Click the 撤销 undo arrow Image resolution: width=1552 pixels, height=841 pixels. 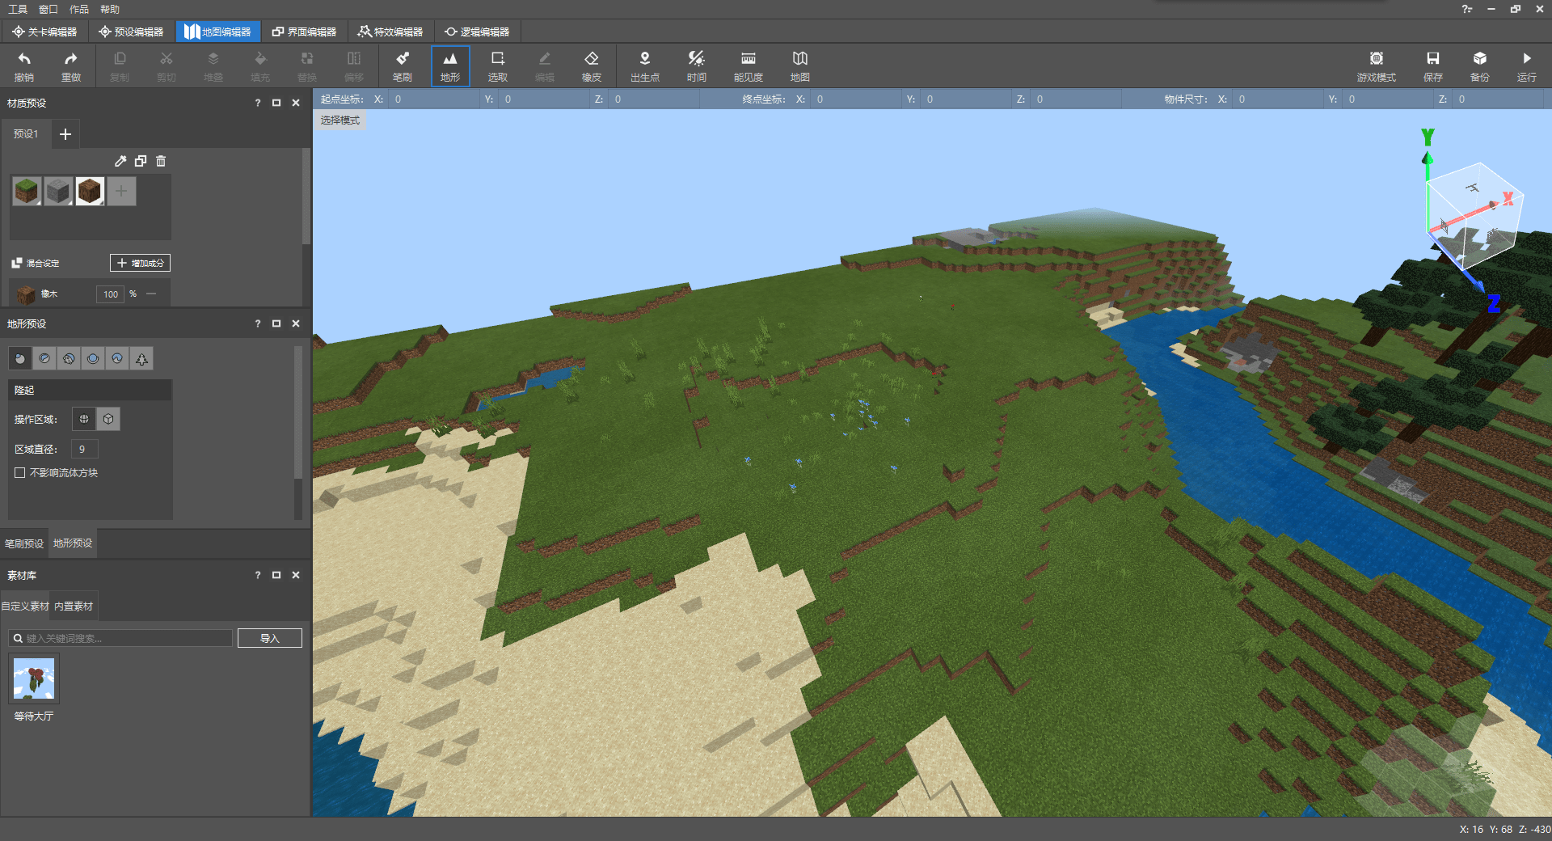[x=24, y=66]
